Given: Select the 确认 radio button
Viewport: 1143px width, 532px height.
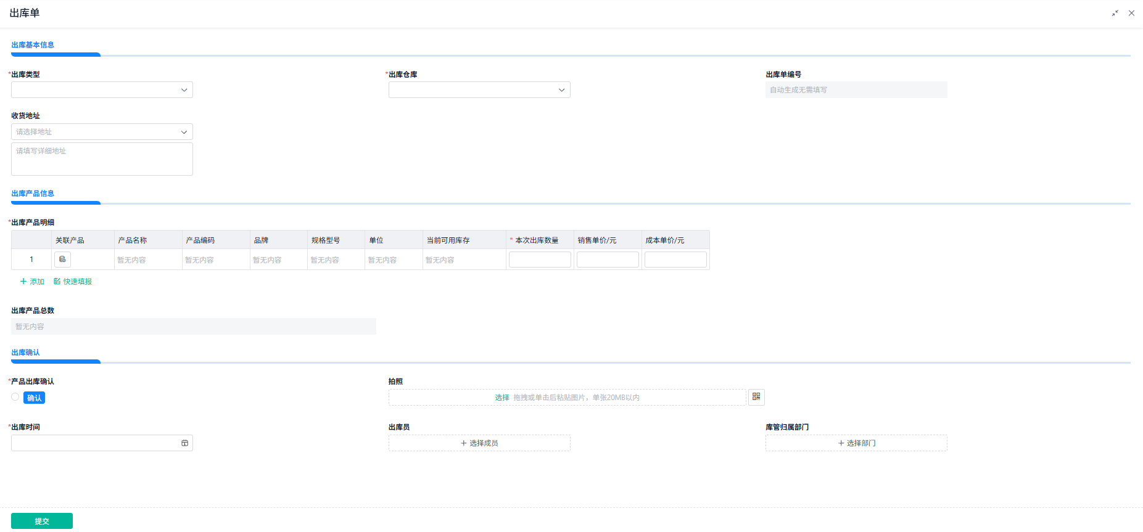Looking at the screenshot, I should (x=15, y=397).
